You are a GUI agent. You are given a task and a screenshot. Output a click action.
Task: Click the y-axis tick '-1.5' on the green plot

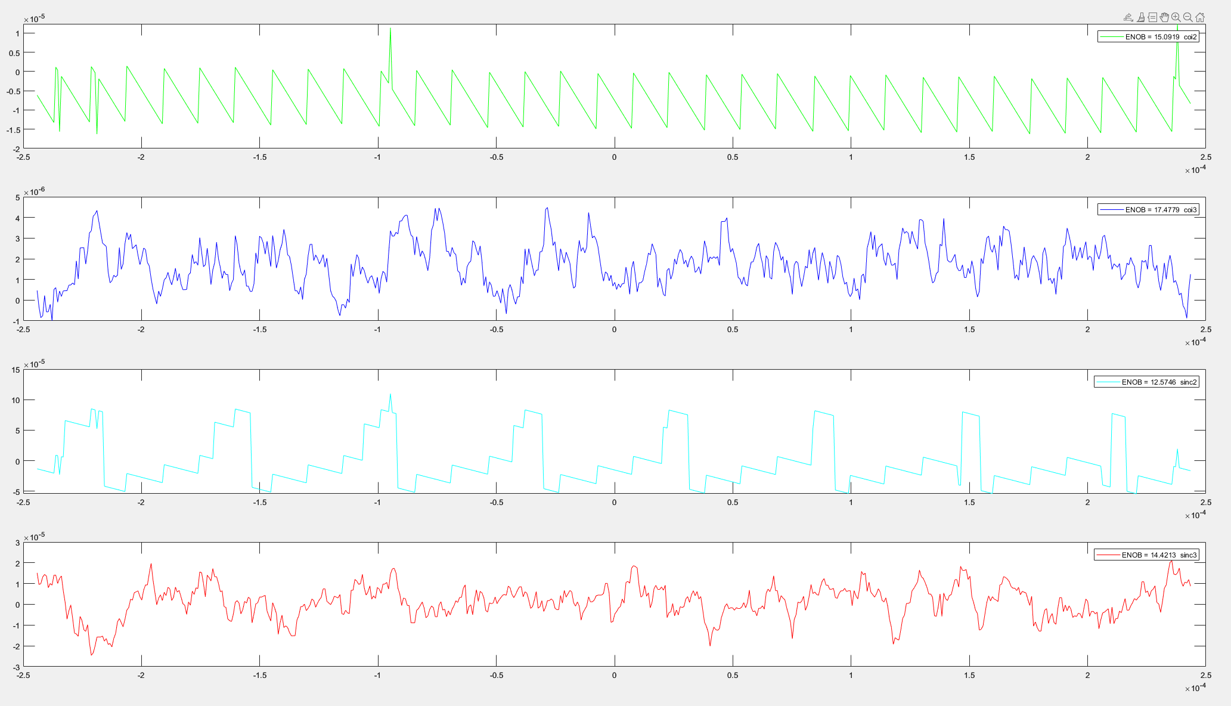pos(13,129)
